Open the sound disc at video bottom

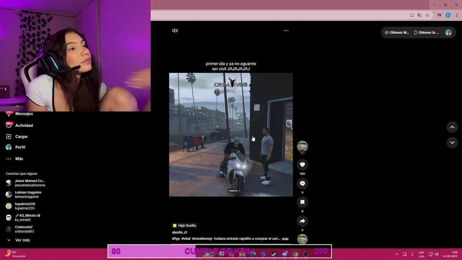302,239
